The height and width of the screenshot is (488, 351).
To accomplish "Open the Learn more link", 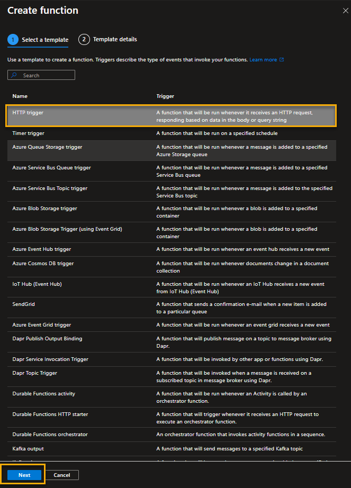I will tap(263, 59).
